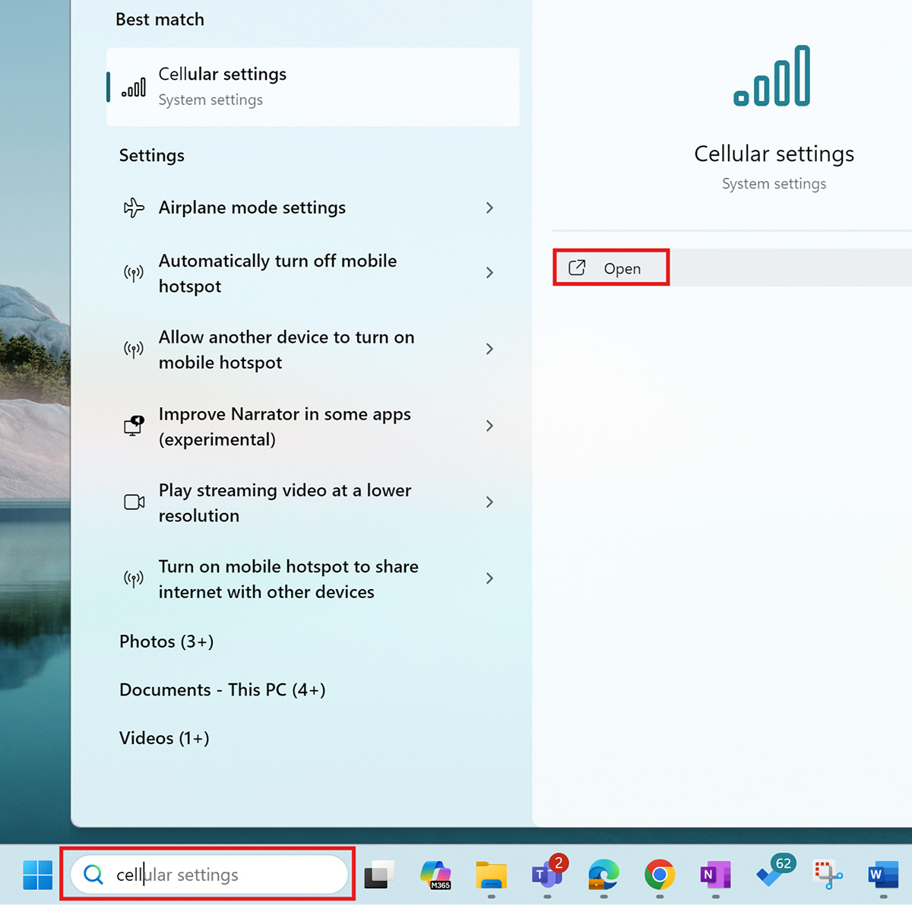Image resolution: width=912 pixels, height=906 pixels.
Task: Open Microsoft Teams taskbar icon
Action: [x=547, y=875]
